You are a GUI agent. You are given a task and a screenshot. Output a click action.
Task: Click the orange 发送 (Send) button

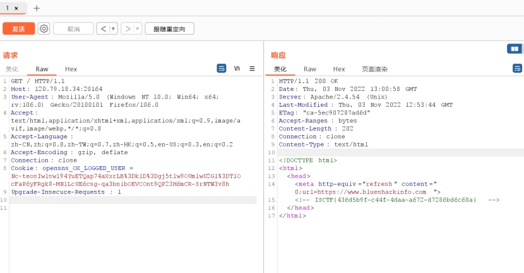[18, 28]
